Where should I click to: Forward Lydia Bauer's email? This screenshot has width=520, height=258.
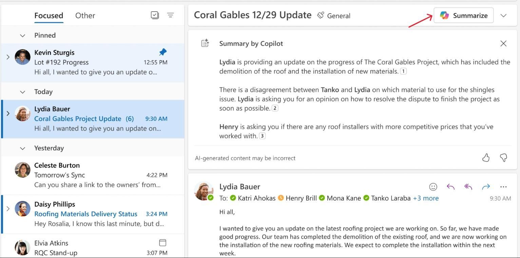tap(486, 186)
